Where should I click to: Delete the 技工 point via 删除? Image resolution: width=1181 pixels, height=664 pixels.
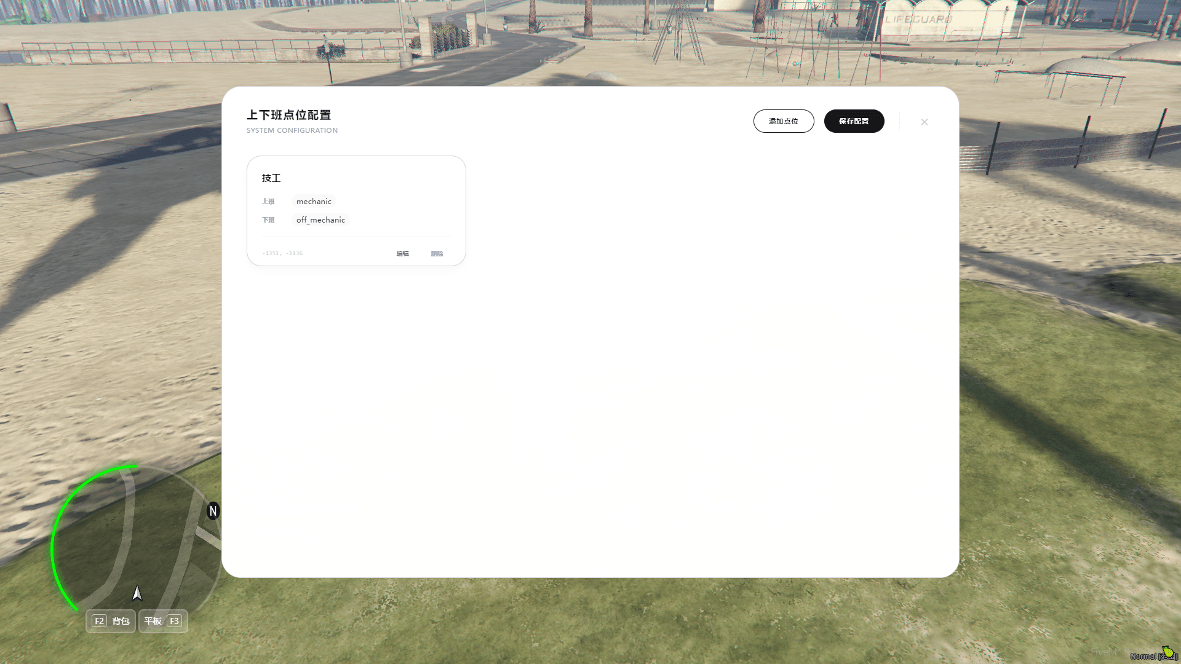pos(437,253)
